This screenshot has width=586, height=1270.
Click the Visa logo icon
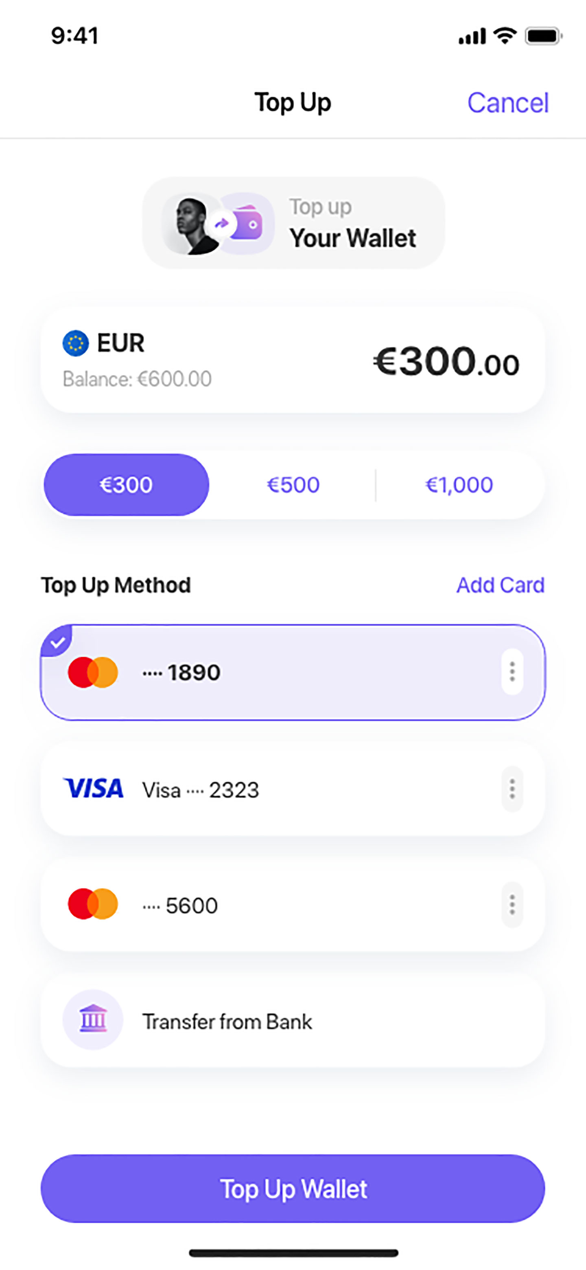tap(93, 788)
